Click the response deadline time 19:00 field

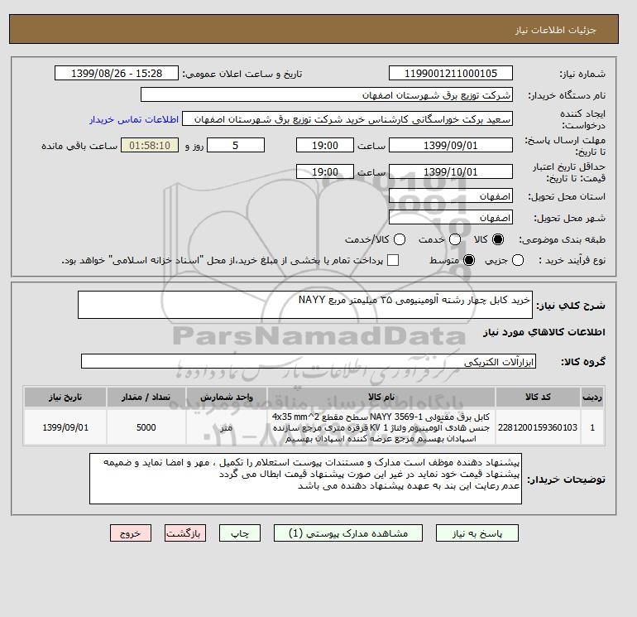(325, 145)
